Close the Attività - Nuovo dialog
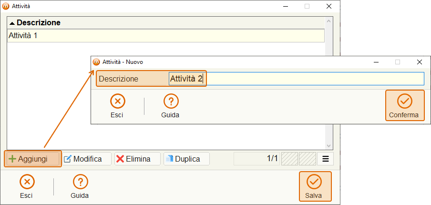Viewport: 431px width, 205px height. pos(420,62)
